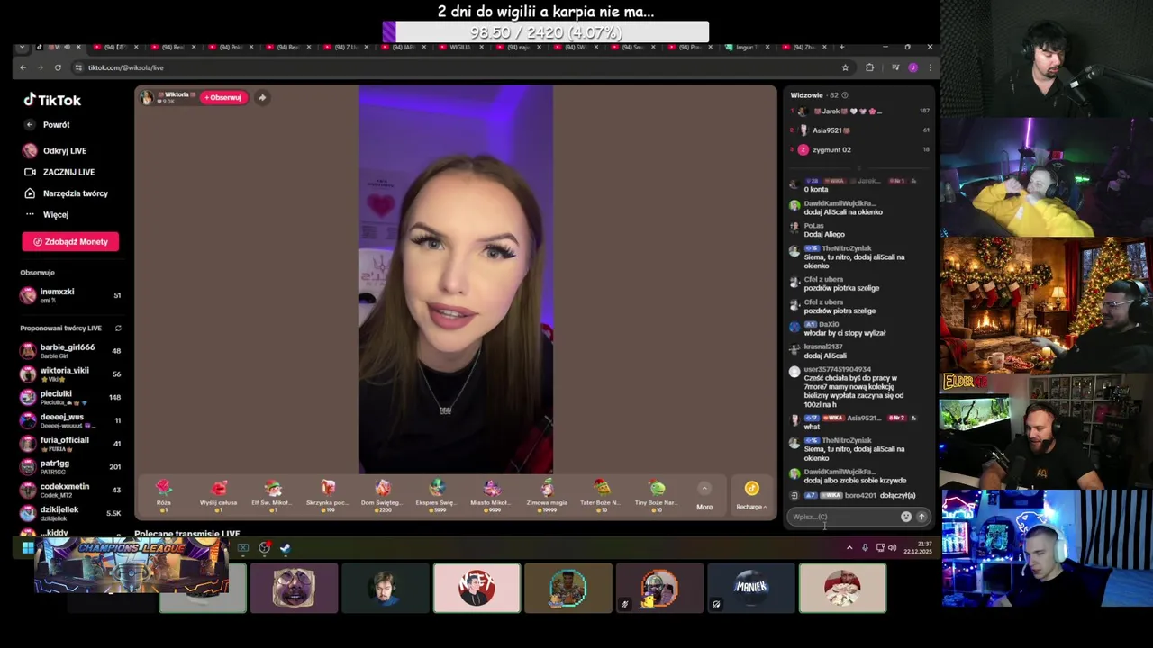Click the Zdobądź Monety button

[70, 241]
